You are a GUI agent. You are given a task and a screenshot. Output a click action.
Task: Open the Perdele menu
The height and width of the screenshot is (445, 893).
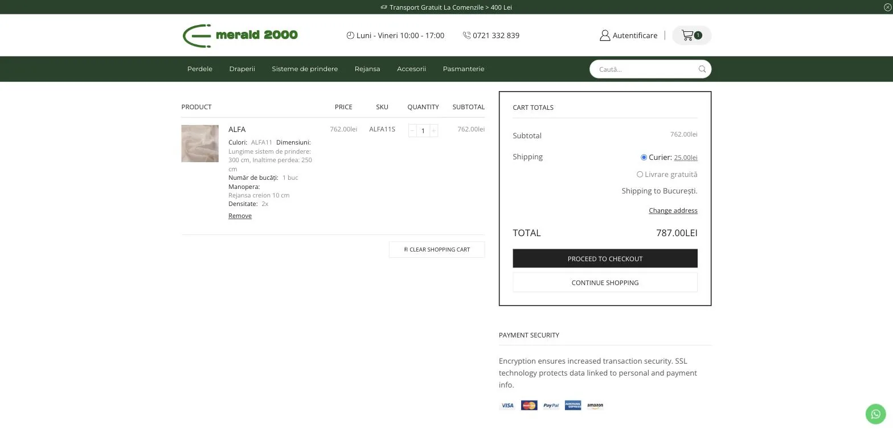pyautogui.click(x=200, y=69)
